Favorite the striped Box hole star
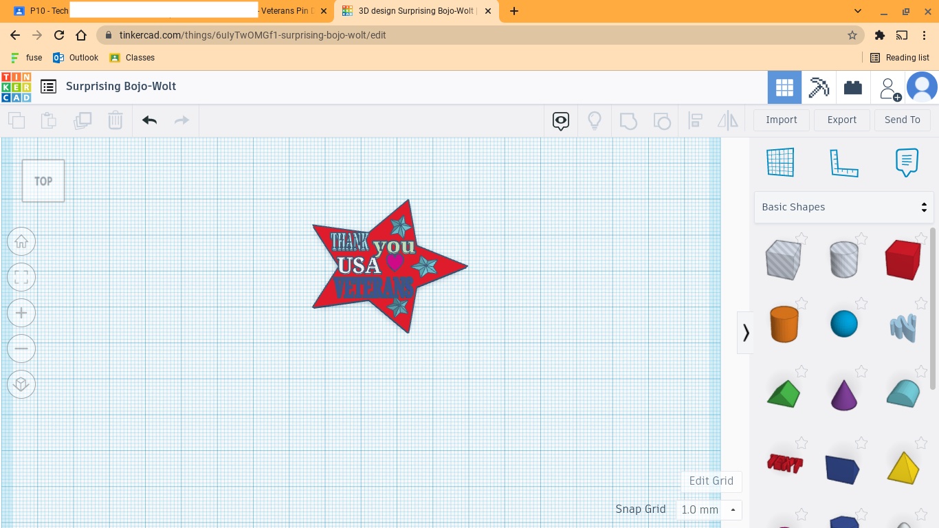Image resolution: width=939 pixels, height=528 pixels. pyautogui.click(x=801, y=239)
